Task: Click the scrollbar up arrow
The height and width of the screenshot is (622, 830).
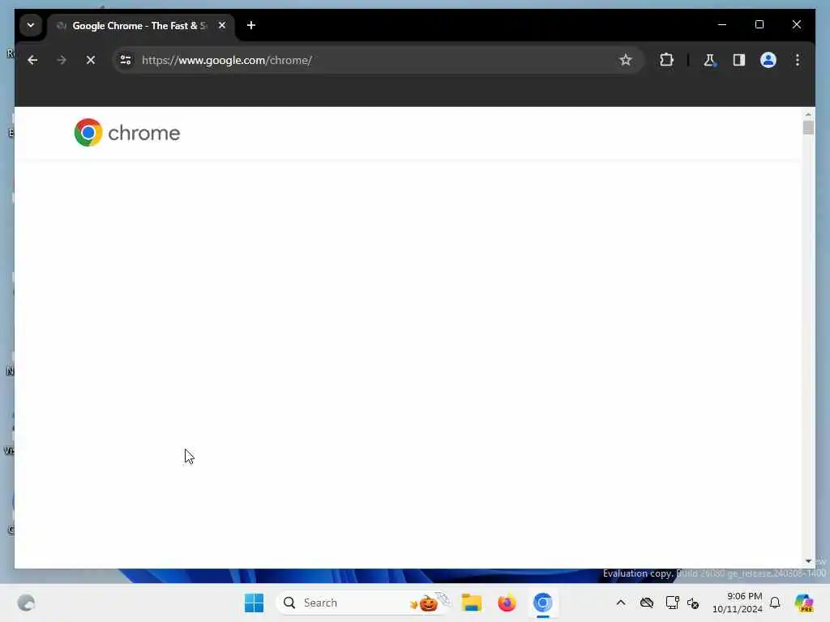Action: point(808,114)
